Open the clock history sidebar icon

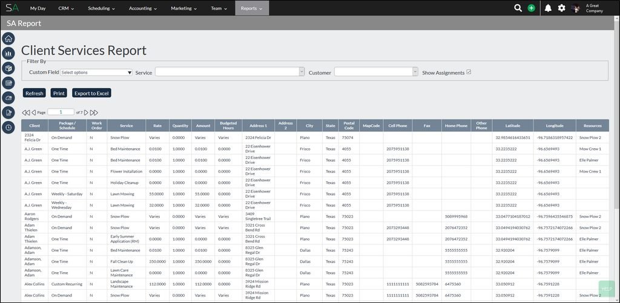8,127
